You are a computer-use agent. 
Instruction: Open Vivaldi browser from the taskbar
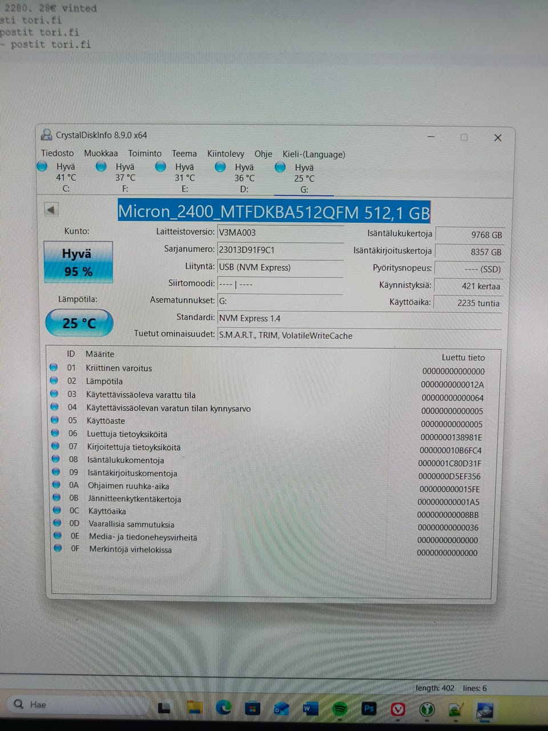point(398,709)
